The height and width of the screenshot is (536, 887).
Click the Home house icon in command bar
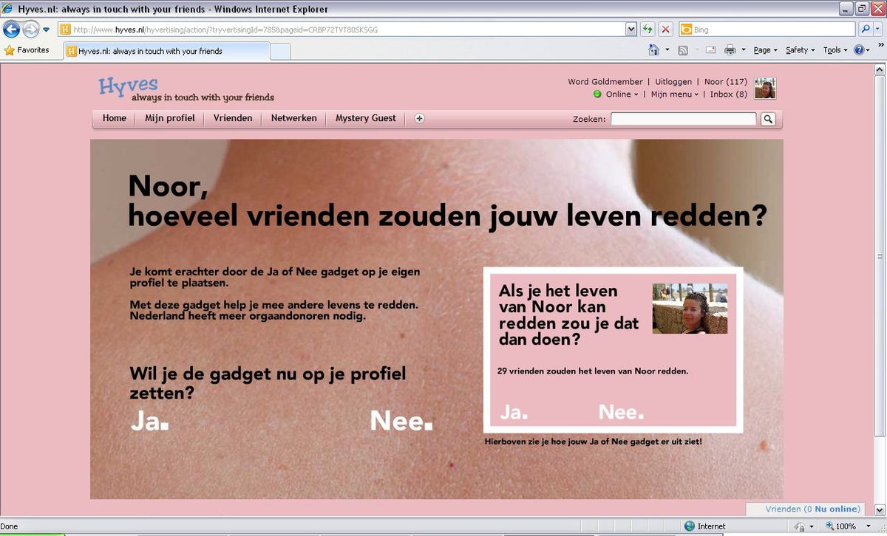click(653, 50)
